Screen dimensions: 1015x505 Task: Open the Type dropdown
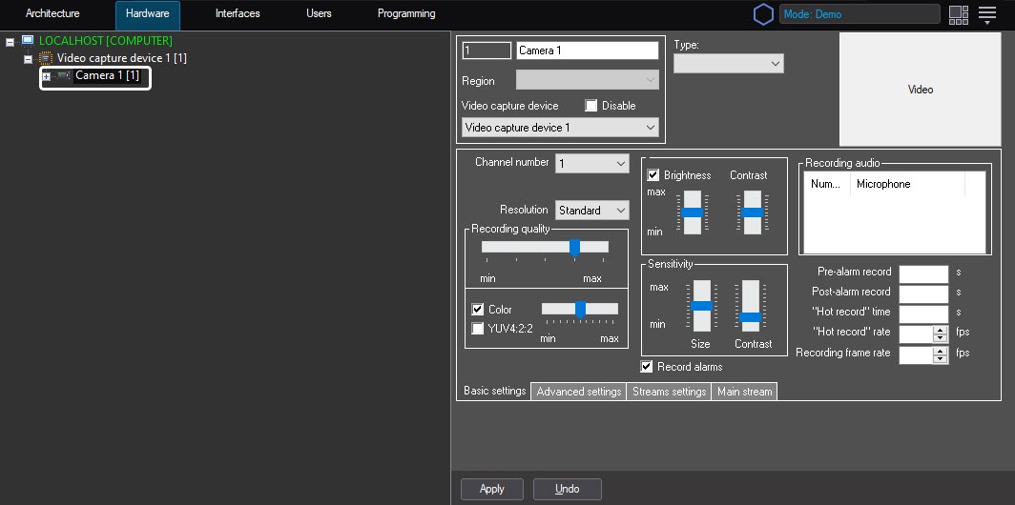728,64
